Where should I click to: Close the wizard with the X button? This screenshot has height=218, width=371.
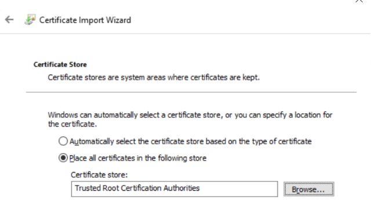point(359,1)
